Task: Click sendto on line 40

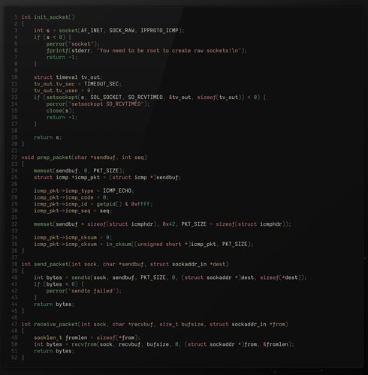Action: [81, 277]
